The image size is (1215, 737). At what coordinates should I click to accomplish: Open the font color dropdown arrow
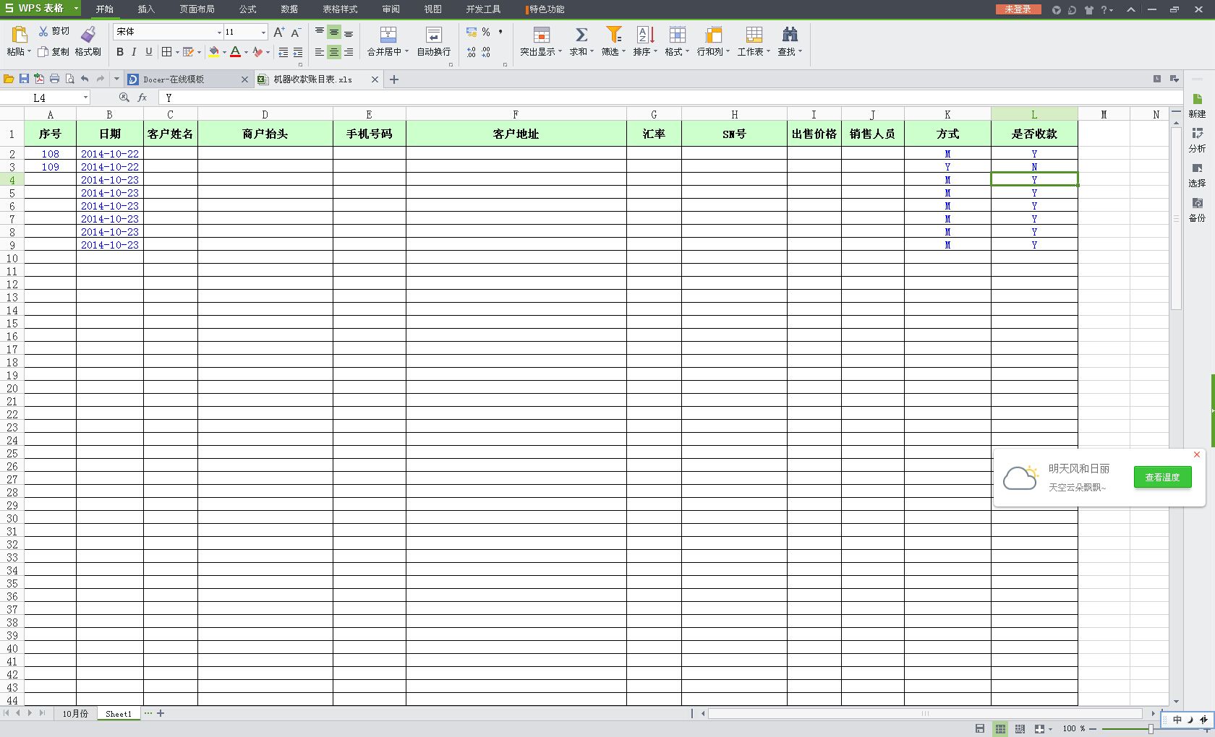pyautogui.click(x=246, y=52)
